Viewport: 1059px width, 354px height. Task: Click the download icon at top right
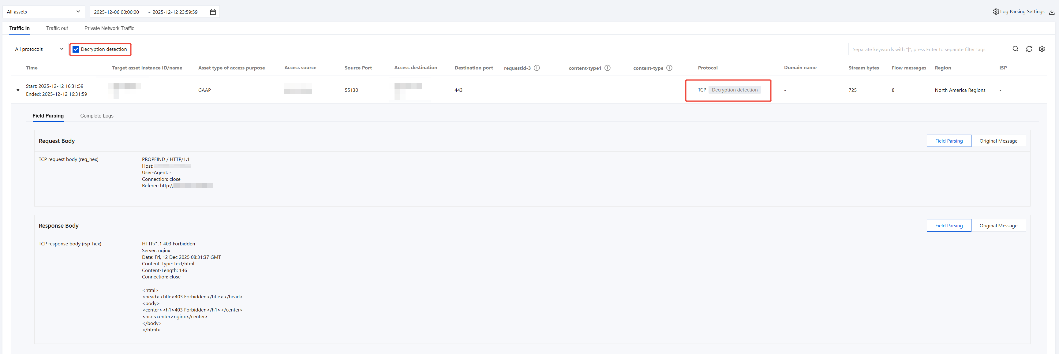(x=1052, y=12)
